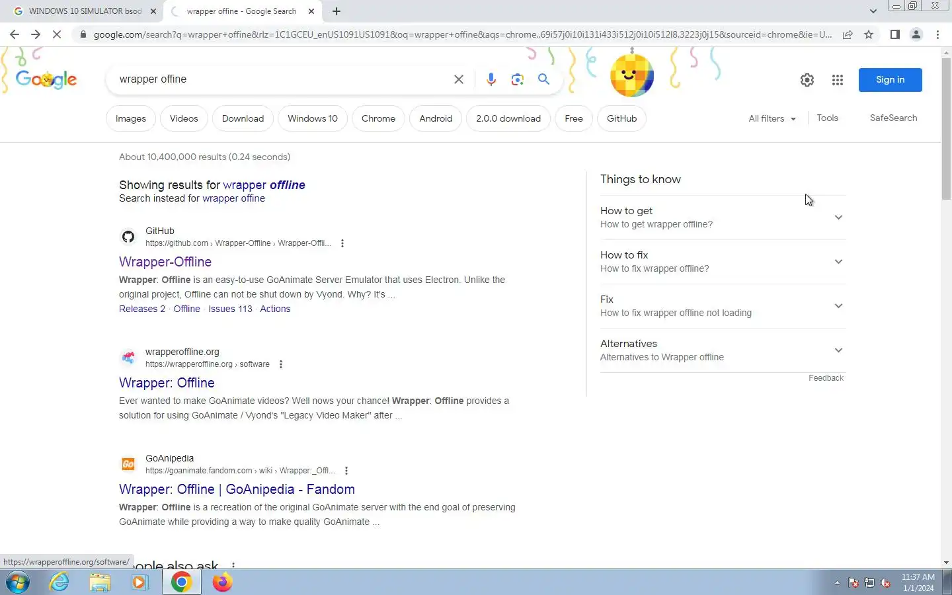952x595 pixels.
Task: Select the Download filter chip
Action: [x=243, y=118]
